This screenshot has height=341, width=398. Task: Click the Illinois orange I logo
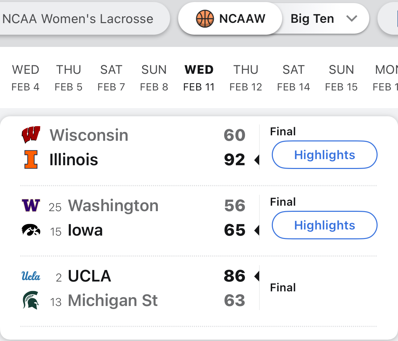[x=31, y=160]
